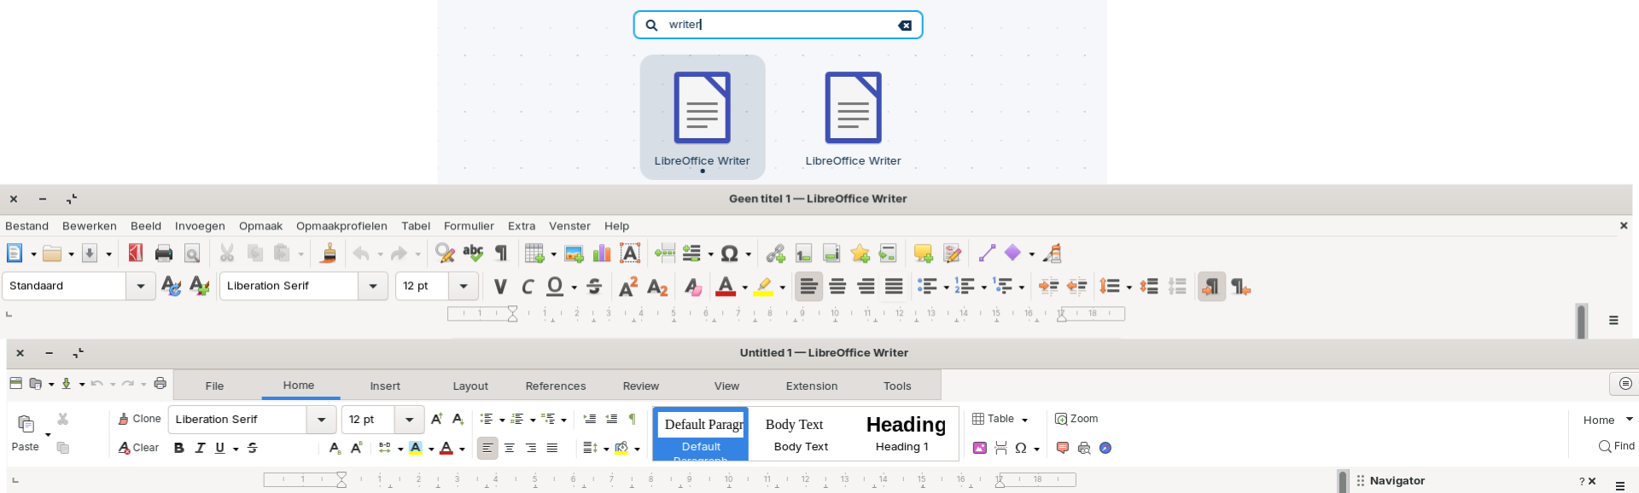Open Print Preview in Geen titel window
Screen dimensions: 1639x493
pyautogui.click(x=192, y=253)
